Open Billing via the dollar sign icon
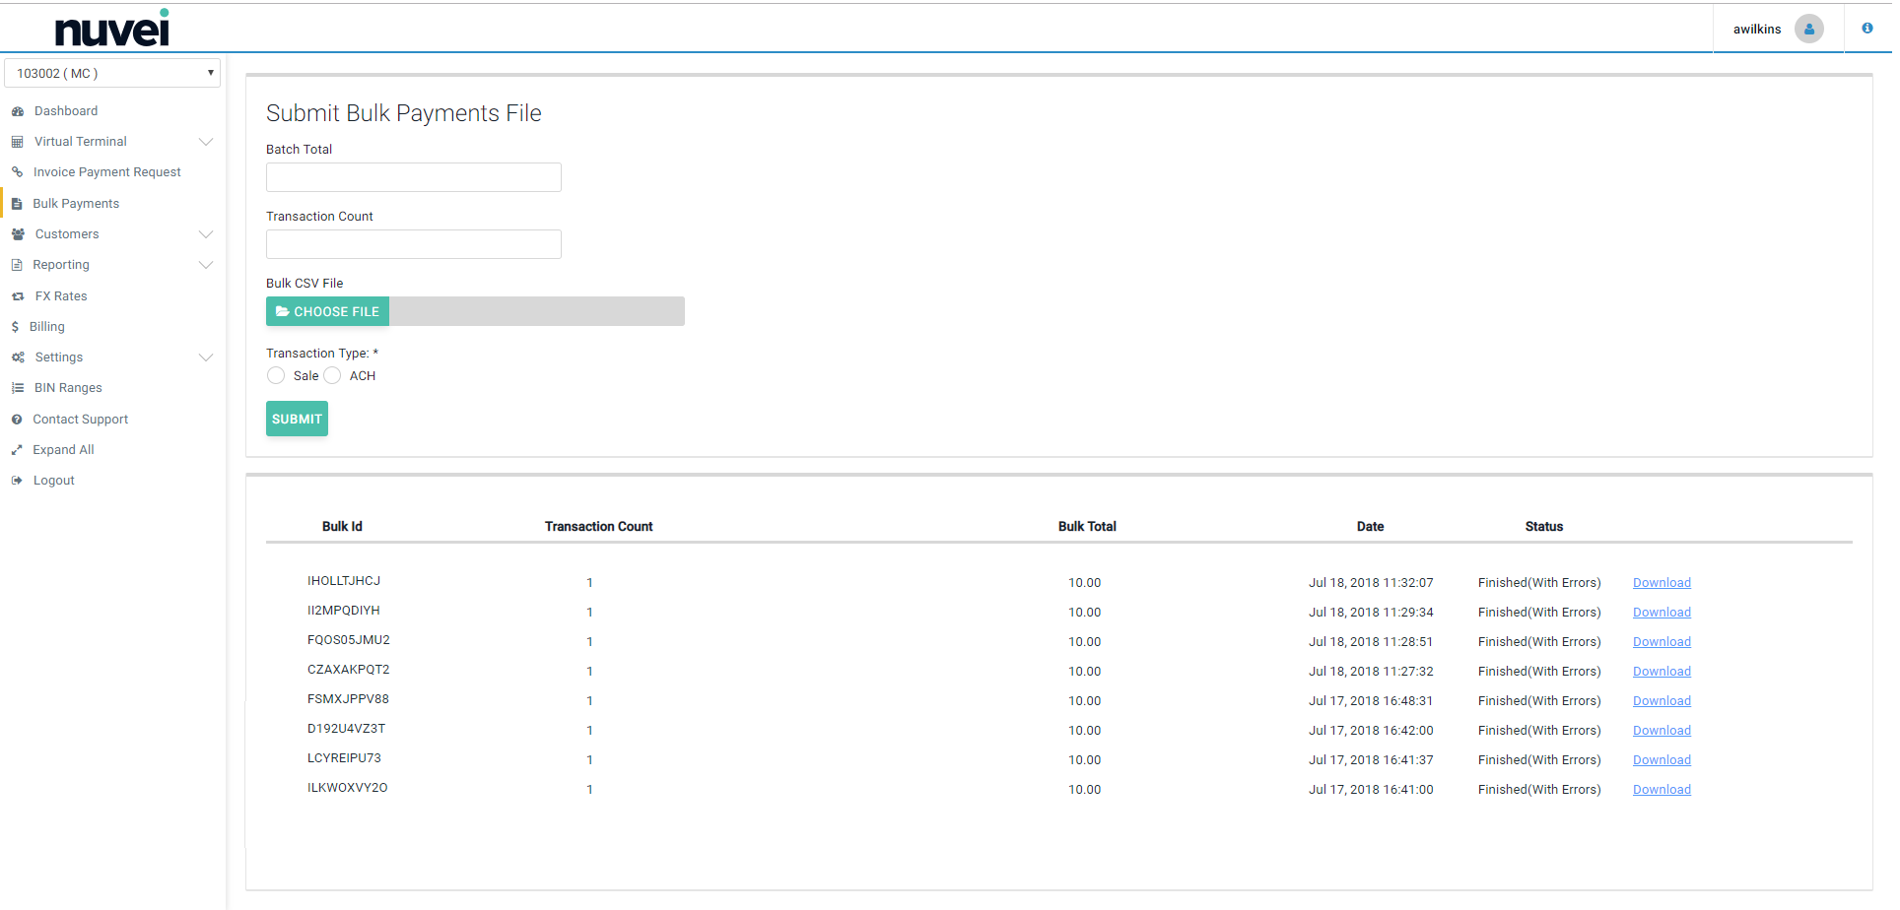This screenshot has height=910, width=1900. [17, 326]
